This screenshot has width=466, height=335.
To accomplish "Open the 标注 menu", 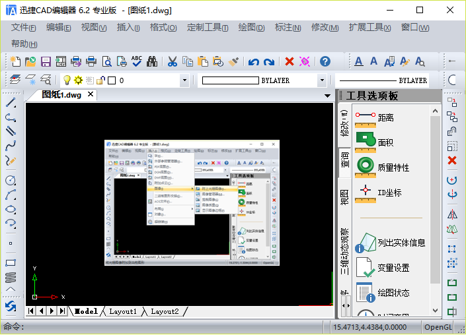I will tap(288, 28).
